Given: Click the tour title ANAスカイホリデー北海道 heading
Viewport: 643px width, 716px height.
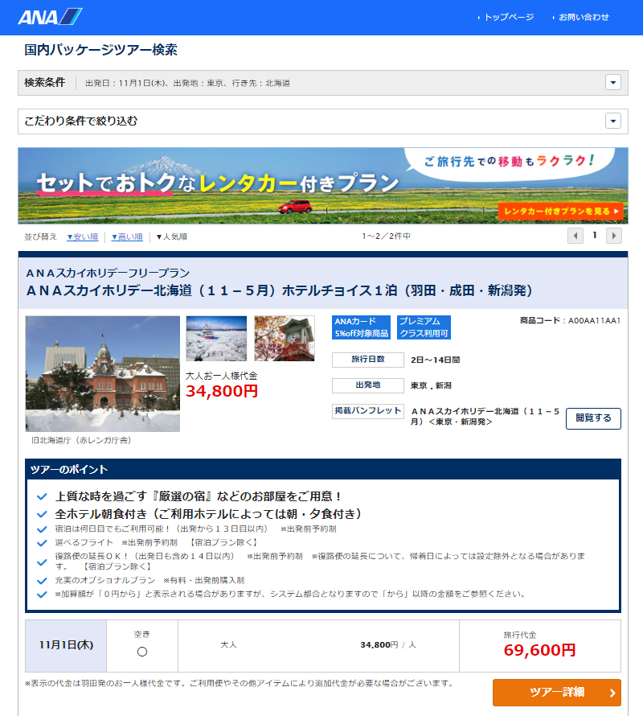Looking at the screenshot, I should [x=279, y=290].
